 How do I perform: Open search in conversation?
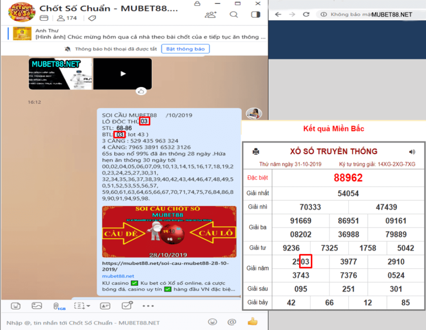234,15
